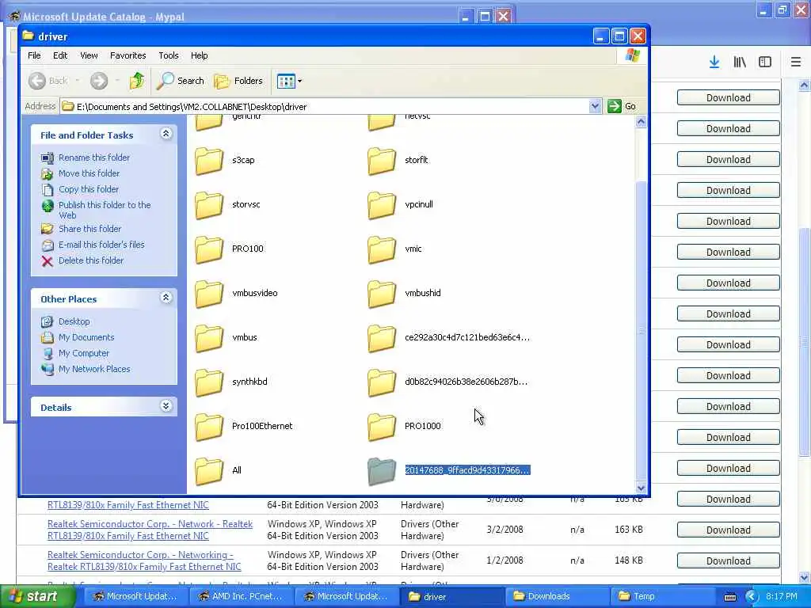Viewport: 811px width, 608px height.
Task: Open Realtek Networking RTL8139/810x link dated 1/2/2008
Action: tap(144, 560)
